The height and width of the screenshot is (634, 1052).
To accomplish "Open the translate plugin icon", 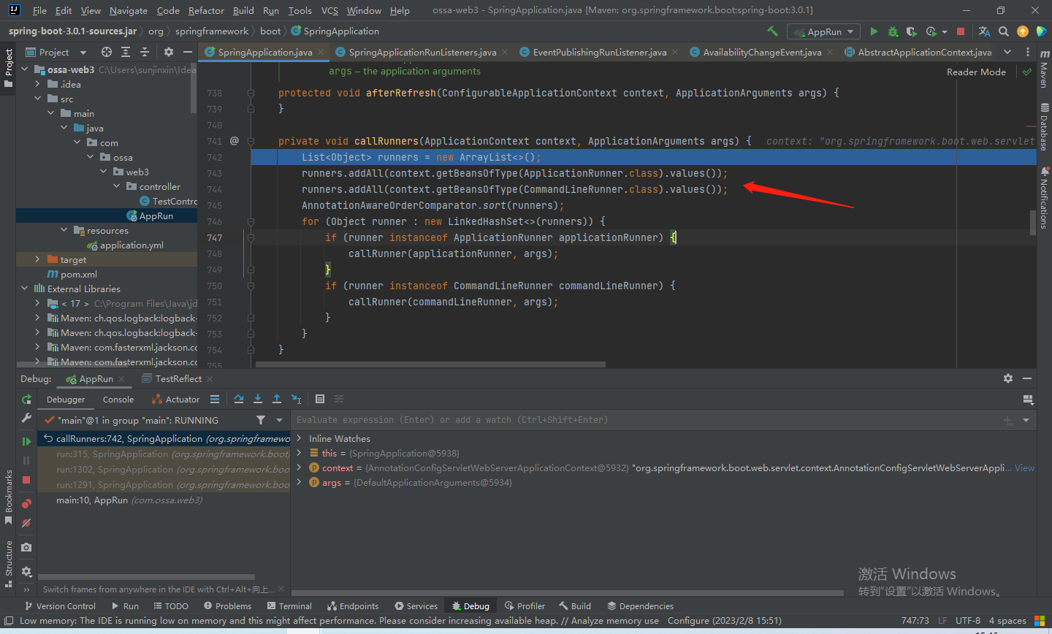I will coord(984,31).
